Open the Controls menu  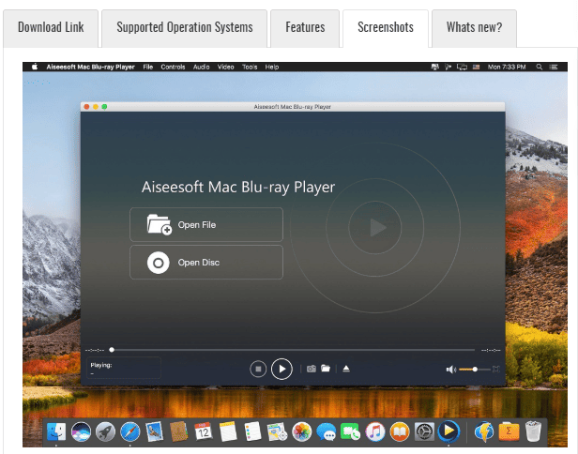pyautogui.click(x=173, y=67)
